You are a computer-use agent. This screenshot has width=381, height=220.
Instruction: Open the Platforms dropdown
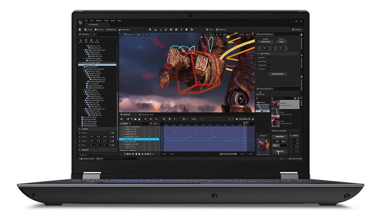click(221, 29)
